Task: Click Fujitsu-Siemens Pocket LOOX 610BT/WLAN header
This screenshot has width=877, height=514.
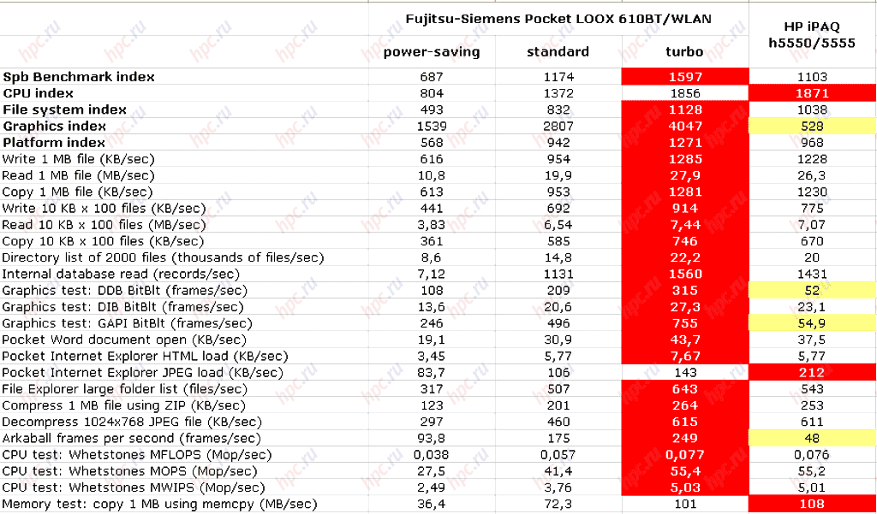Action: click(x=558, y=19)
